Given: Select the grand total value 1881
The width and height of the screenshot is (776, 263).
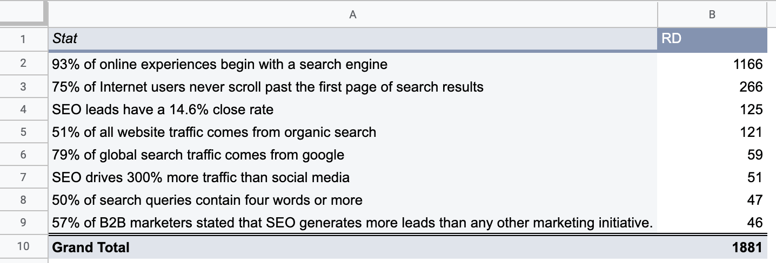Looking at the screenshot, I should point(747,247).
